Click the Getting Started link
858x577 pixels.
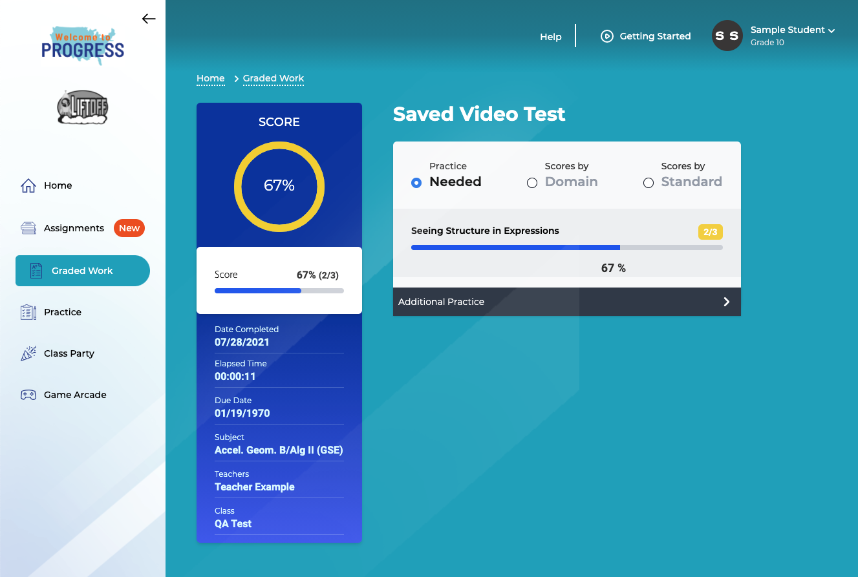coord(656,36)
